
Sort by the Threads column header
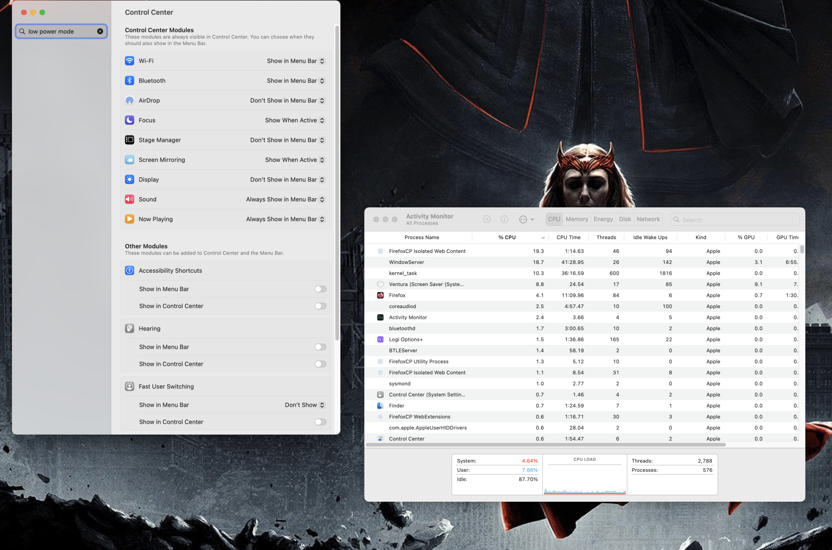[606, 237]
